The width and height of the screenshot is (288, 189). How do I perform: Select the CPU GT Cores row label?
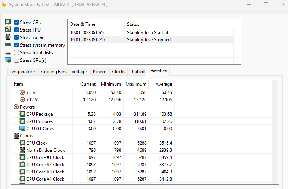pos(40,129)
